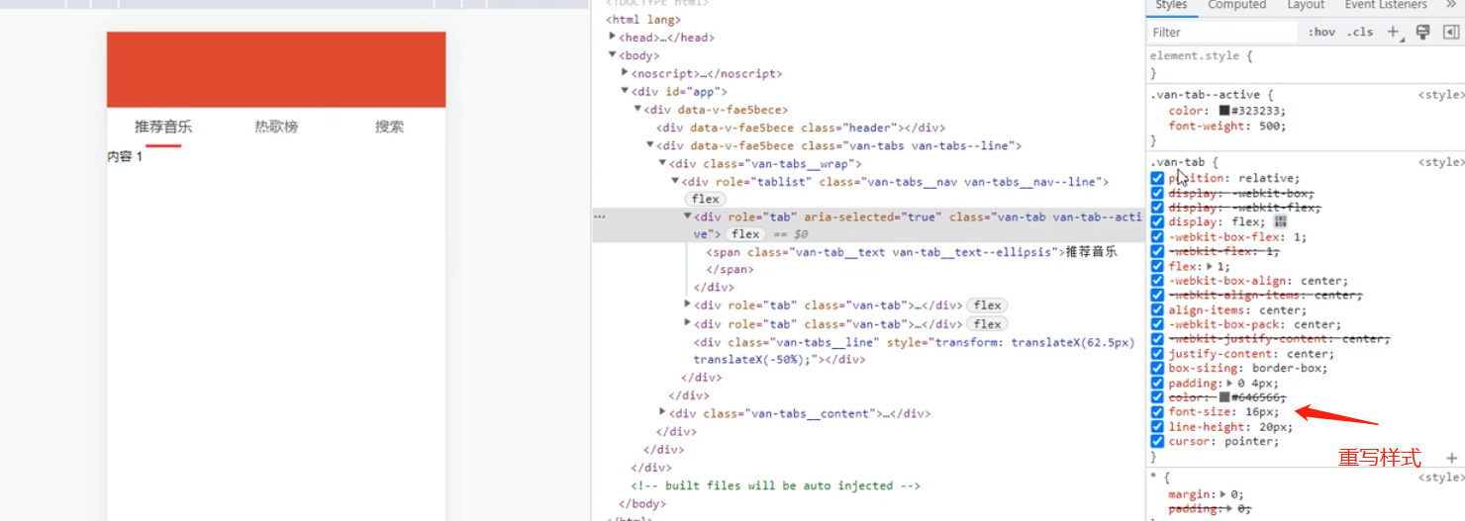Disable justify-content: center property

pyautogui.click(x=1157, y=354)
